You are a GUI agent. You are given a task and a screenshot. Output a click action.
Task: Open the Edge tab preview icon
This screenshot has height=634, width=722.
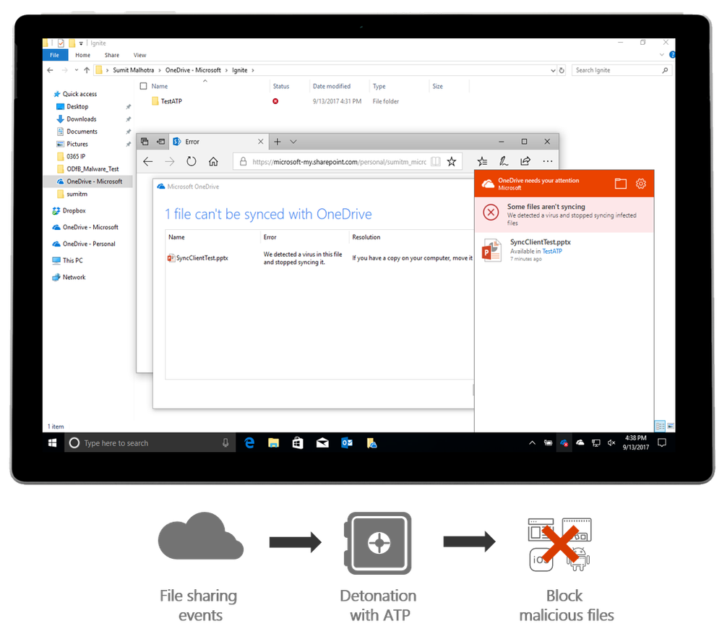(x=145, y=142)
